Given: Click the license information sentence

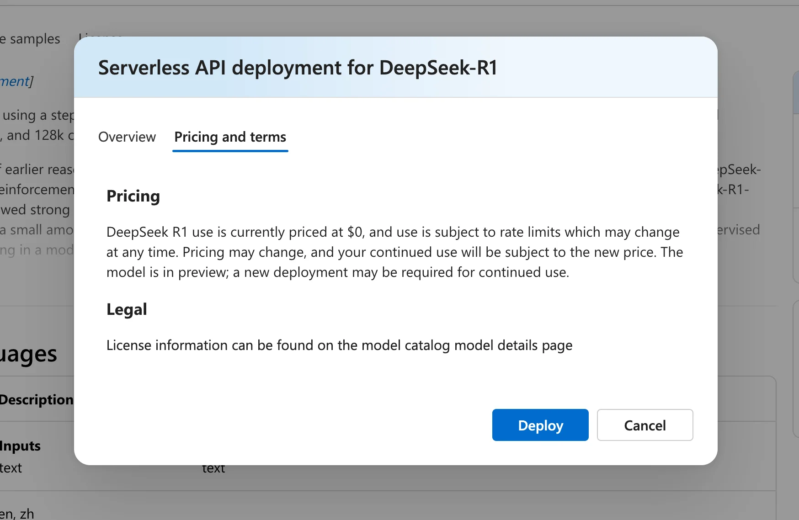Looking at the screenshot, I should tap(339, 345).
